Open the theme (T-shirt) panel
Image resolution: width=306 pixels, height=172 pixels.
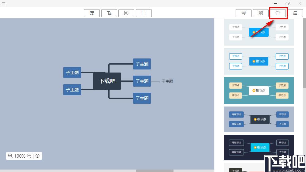tap(278, 13)
